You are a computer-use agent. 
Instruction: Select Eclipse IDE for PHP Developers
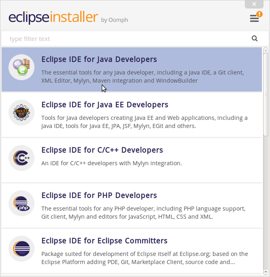(x=132, y=206)
